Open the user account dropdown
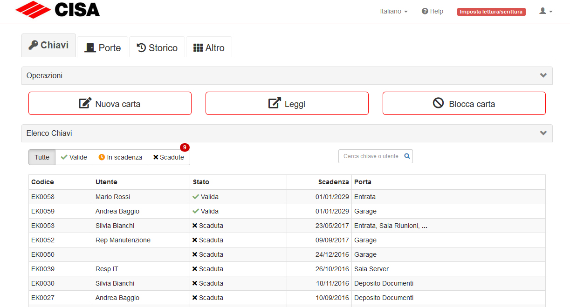The image size is (570, 307). (x=546, y=11)
